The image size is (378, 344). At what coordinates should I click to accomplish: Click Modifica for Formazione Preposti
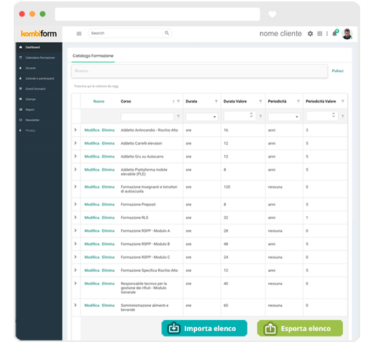click(92, 204)
